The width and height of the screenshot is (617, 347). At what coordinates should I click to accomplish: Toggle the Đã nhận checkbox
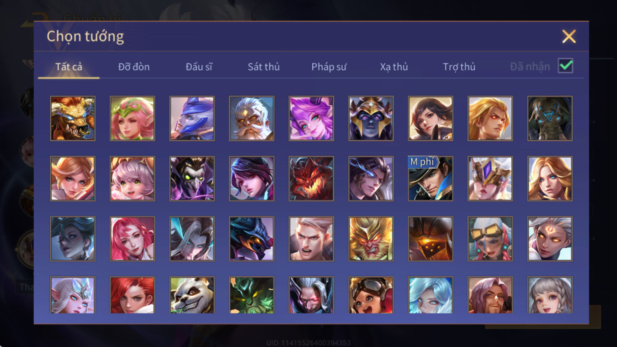point(566,66)
